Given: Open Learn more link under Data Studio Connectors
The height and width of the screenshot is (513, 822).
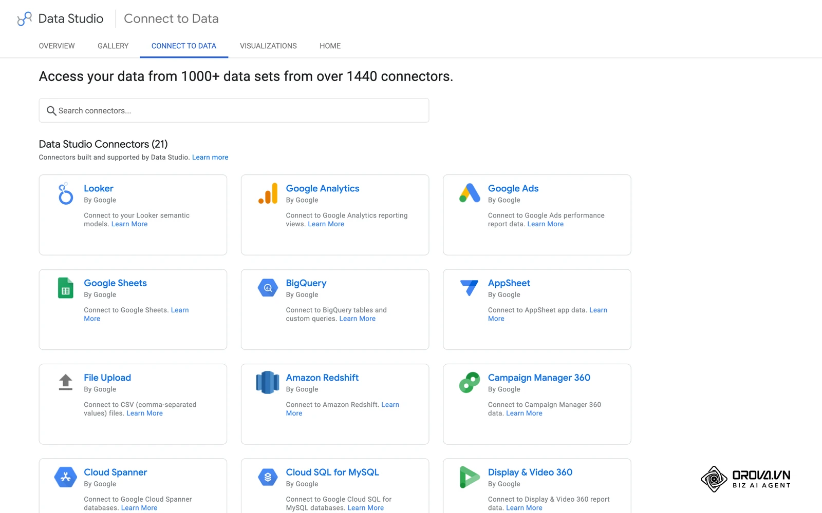Looking at the screenshot, I should pos(210,157).
